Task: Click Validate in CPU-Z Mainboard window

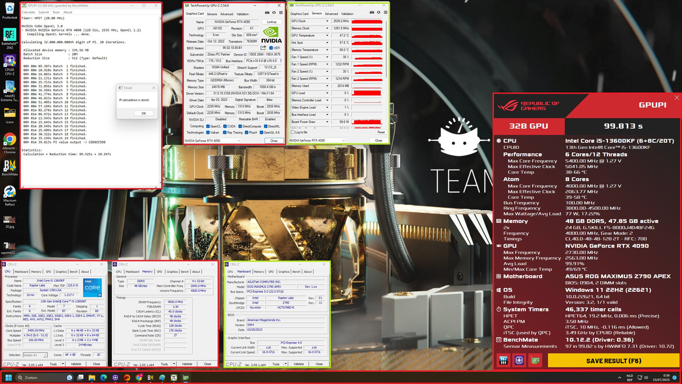Action: [298, 364]
